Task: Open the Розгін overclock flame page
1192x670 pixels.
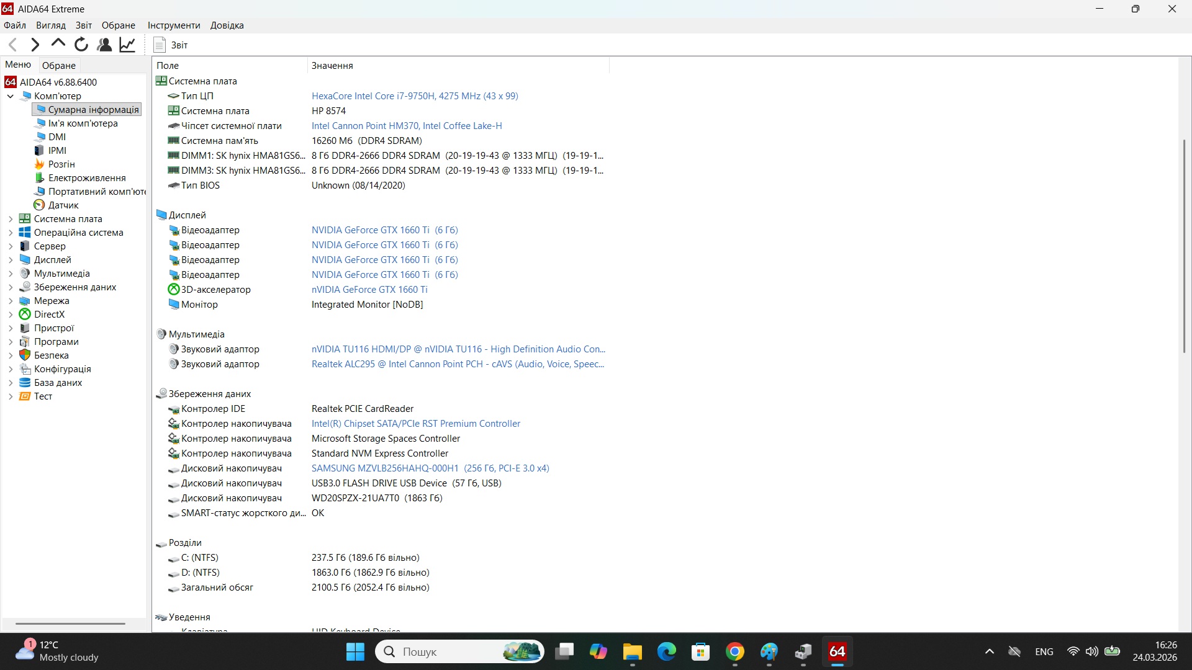Action: [61, 164]
